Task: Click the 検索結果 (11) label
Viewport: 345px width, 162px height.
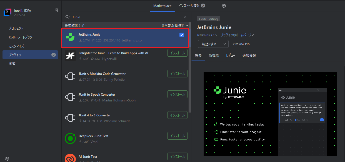Action: pos(74,25)
